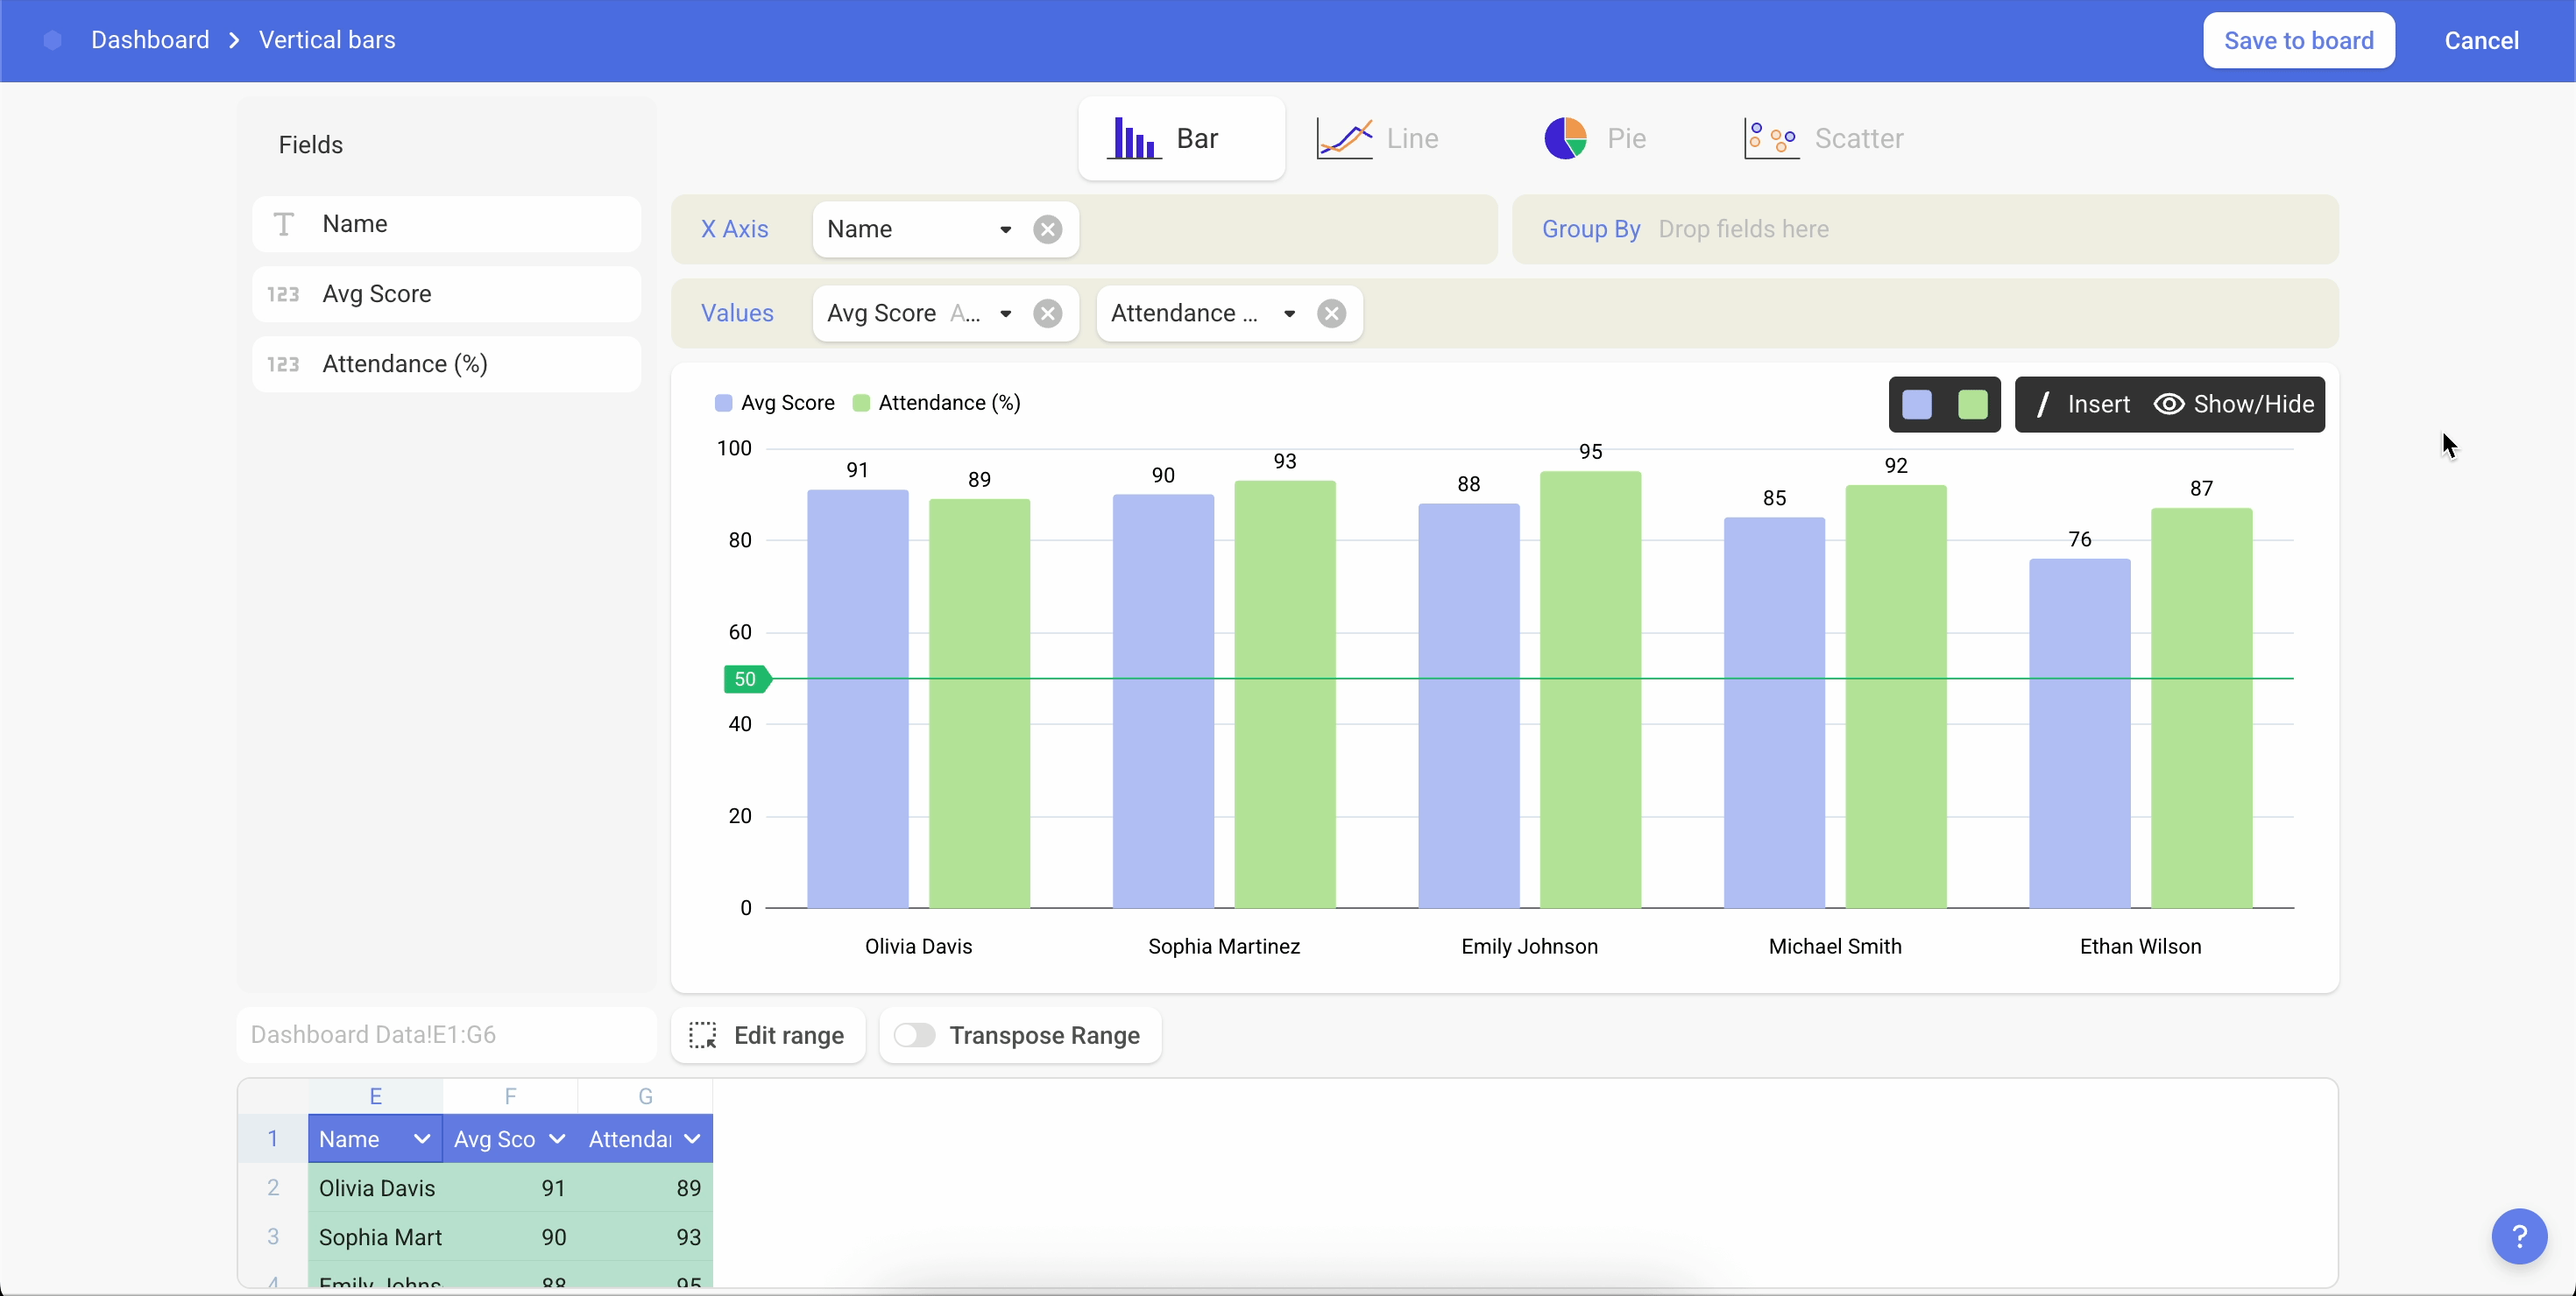2576x1296 pixels.
Task: Switch chart type to Pie
Action: click(x=1595, y=137)
